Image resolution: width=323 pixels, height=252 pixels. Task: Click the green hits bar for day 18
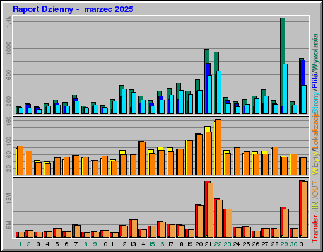click(x=179, y=86)
